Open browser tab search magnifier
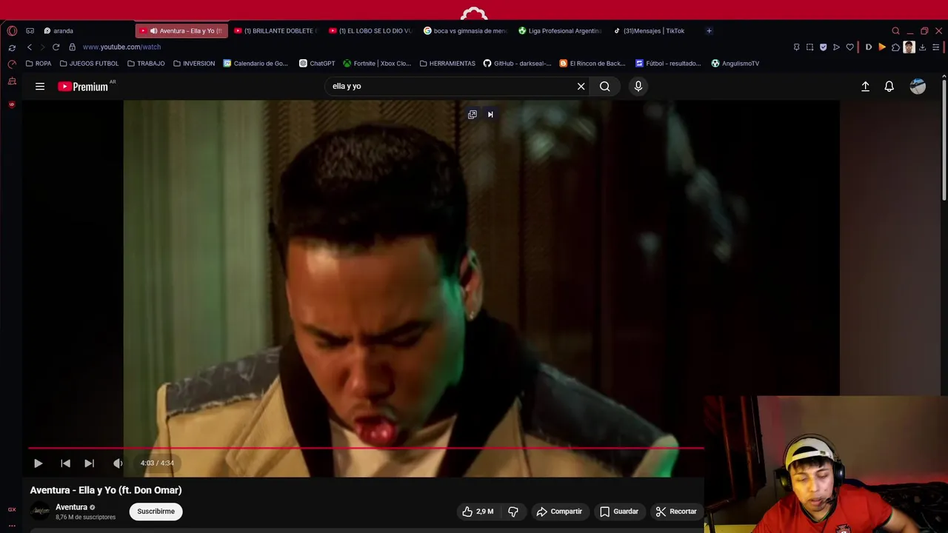This screenshot has height=533, width=948. click(x=895, y=31)
